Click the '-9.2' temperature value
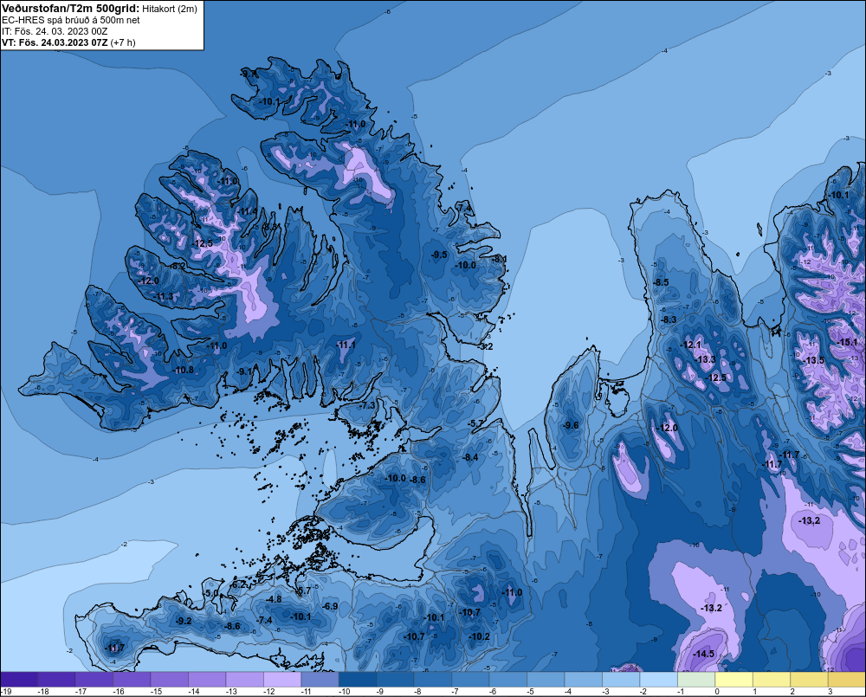 184,621
